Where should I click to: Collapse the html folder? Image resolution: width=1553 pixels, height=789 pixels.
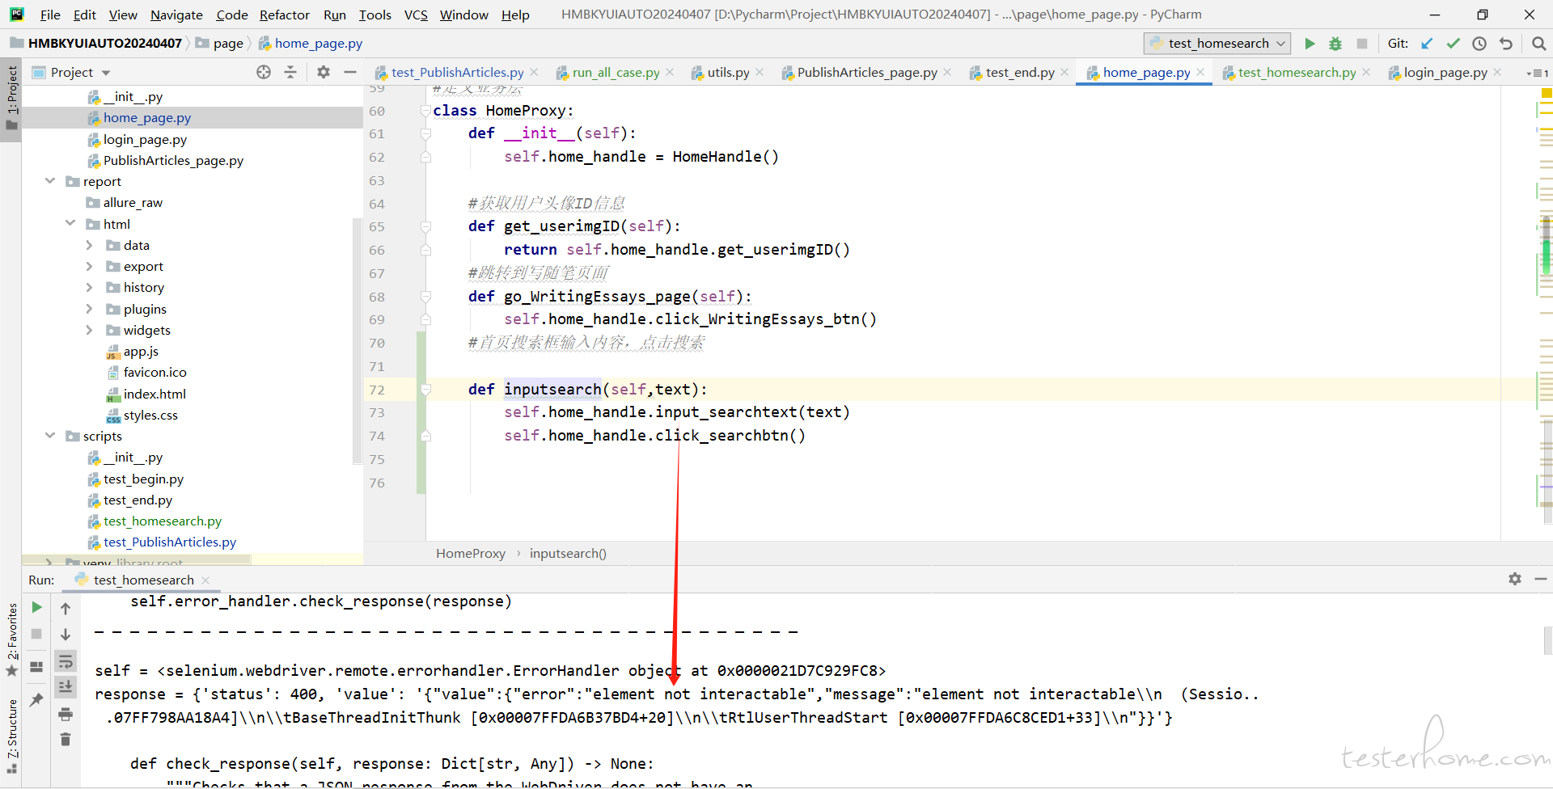pyautogui.click(x=70, y=223)
